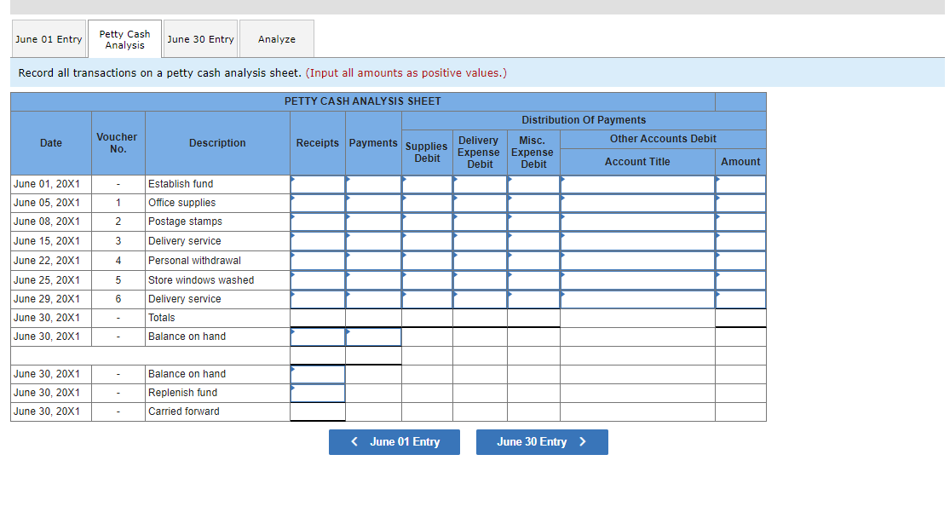Click the left chevron on June 01 Entry button

click(x=354, y=441)
